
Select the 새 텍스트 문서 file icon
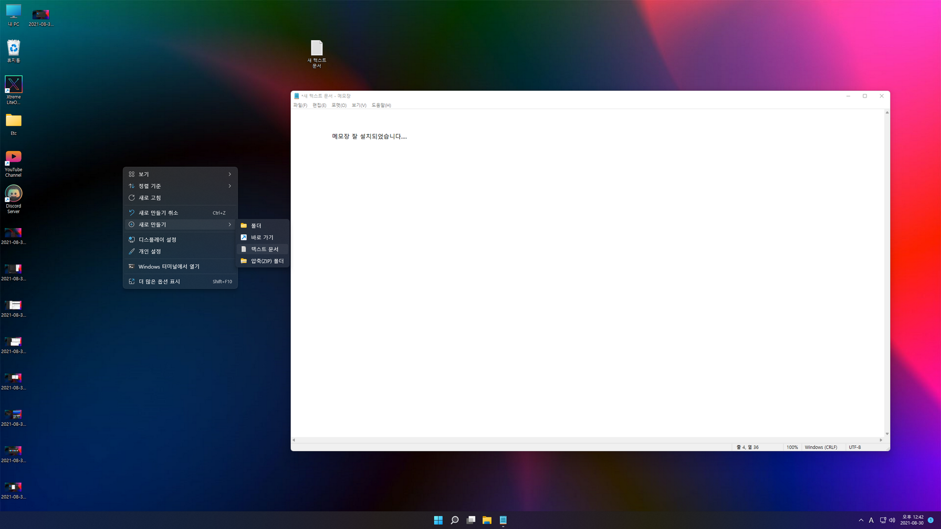coord(317,54)
